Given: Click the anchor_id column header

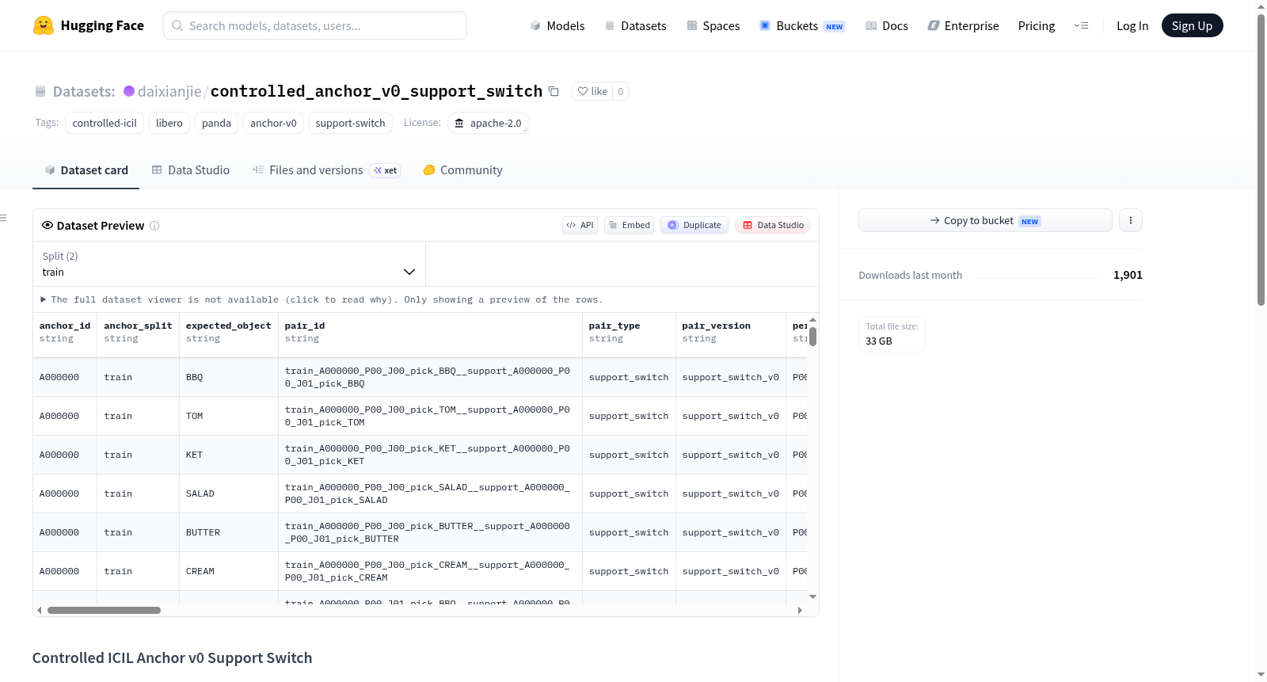Looking at the screenshot, I should tap(65, 332).
